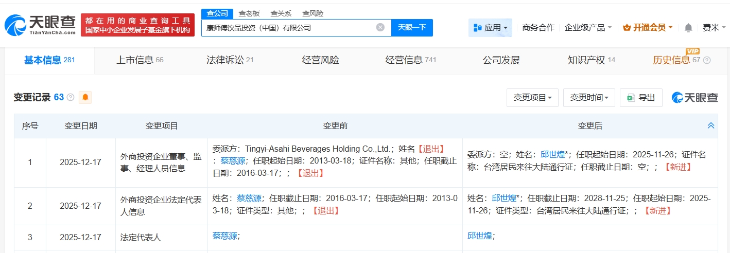
Task: Collapse table with double chevron icon
Action: (710, 125)
